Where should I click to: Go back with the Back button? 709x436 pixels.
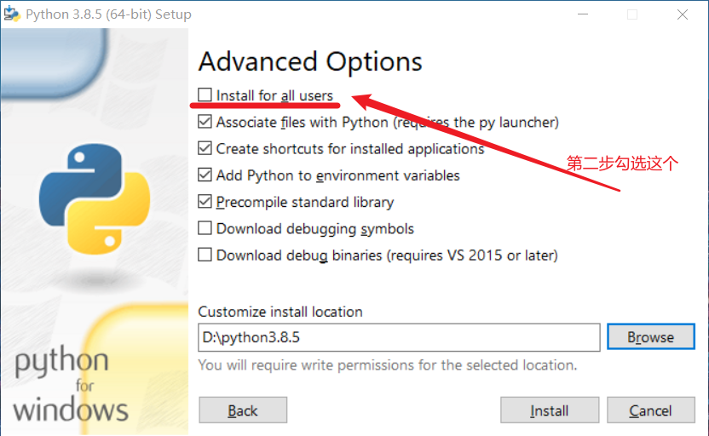point(243,410)
